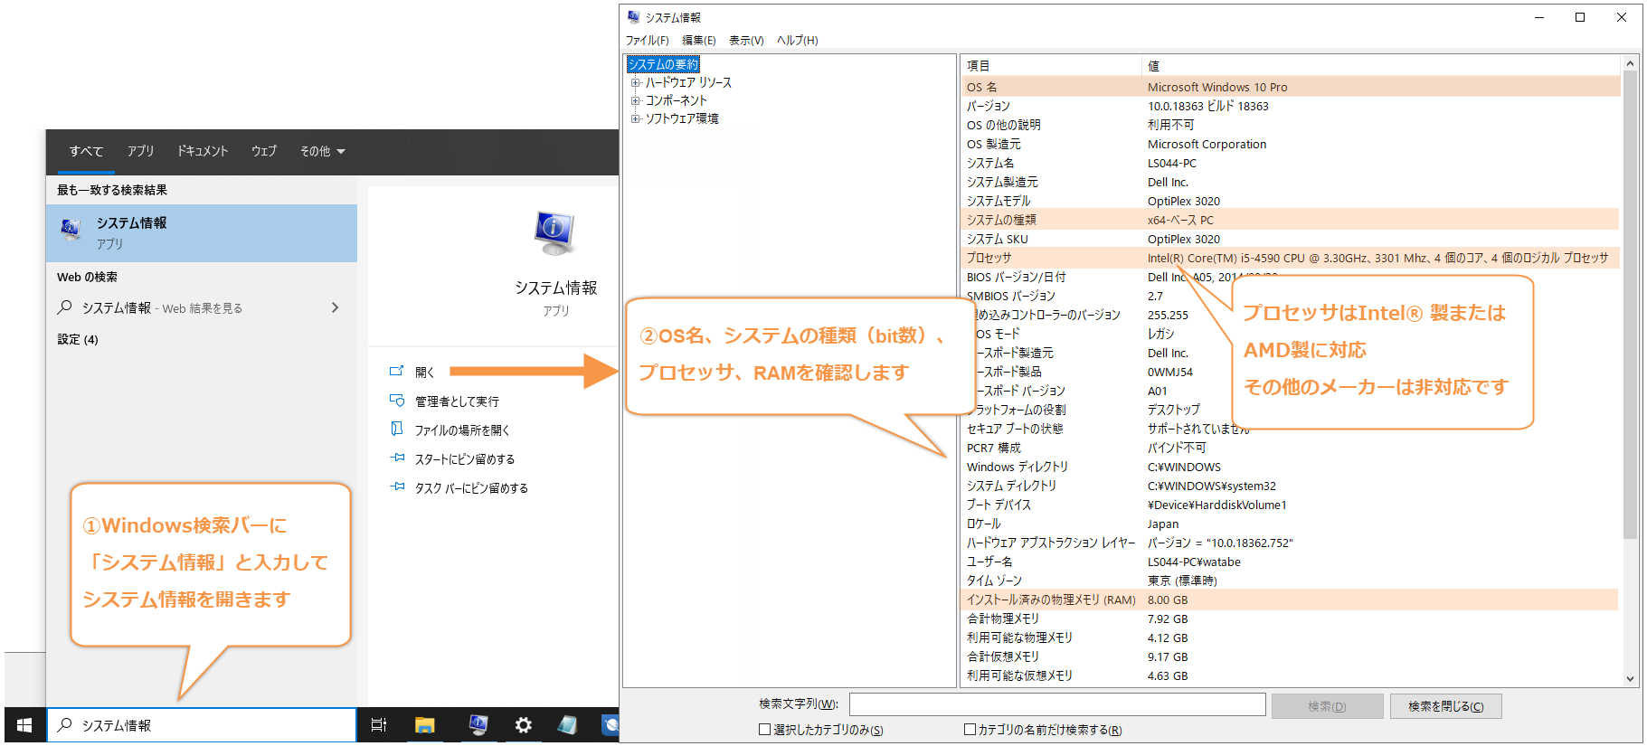Click the details list scroll-down arrow

click(1630, 679)
